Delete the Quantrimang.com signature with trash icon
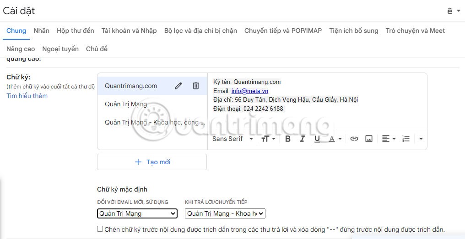 tap(196, 86)
